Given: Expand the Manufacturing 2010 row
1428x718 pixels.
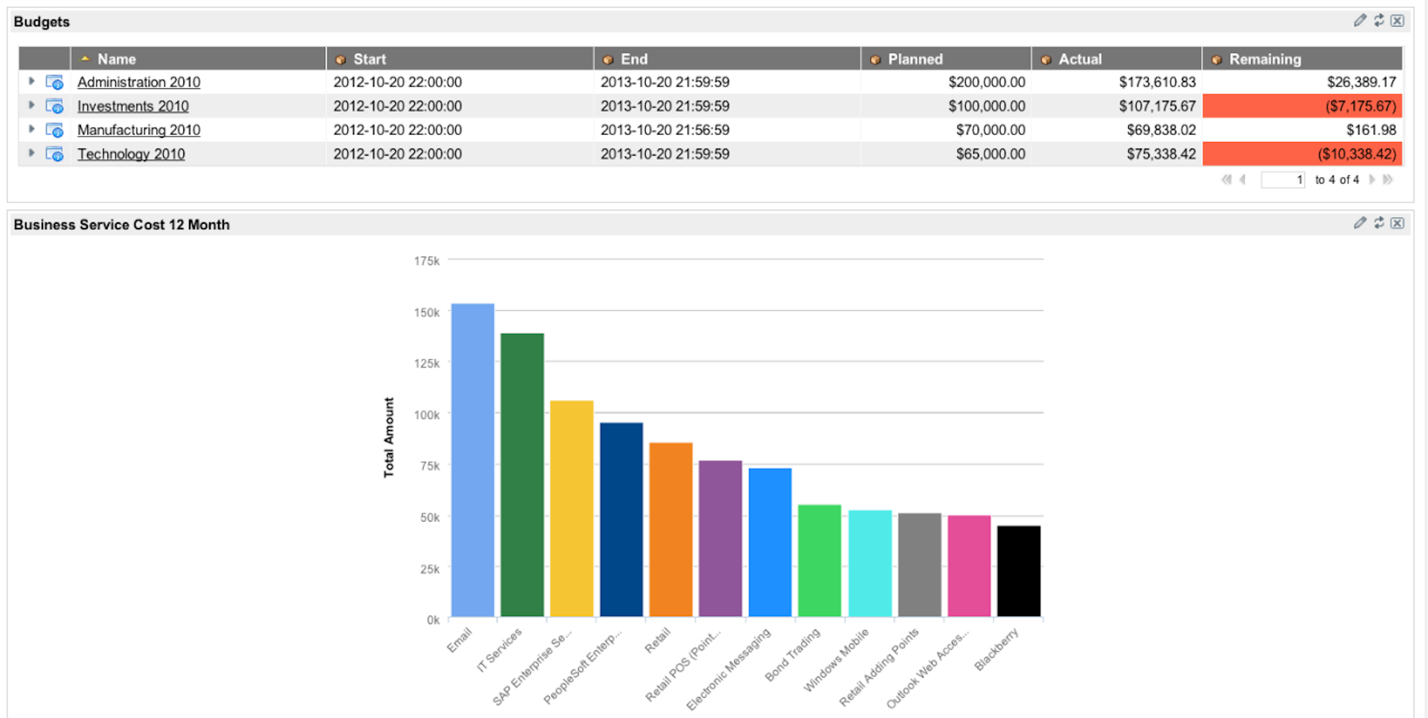Looking at the screenshot, I should click(32, 130).
